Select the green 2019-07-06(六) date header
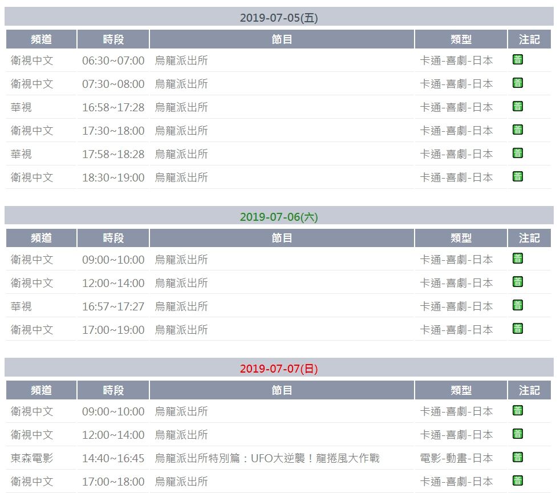 pos(279,216)
